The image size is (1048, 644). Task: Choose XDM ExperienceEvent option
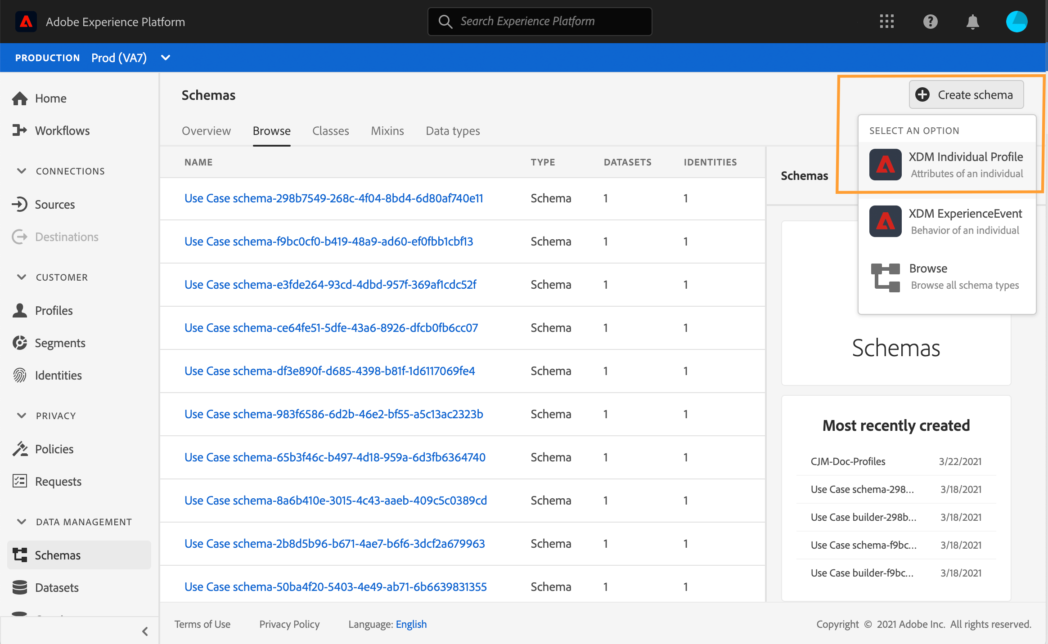pos(947,221)
